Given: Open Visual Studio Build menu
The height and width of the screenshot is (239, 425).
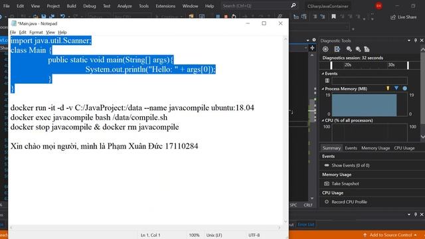Looking at the screenshot, I should 71,6.
